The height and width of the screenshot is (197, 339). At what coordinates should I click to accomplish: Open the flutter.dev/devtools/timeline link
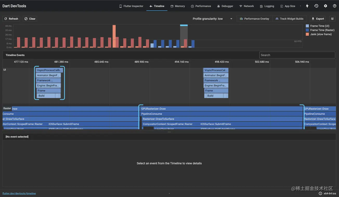pyautogui.click(x=19, y=193)
